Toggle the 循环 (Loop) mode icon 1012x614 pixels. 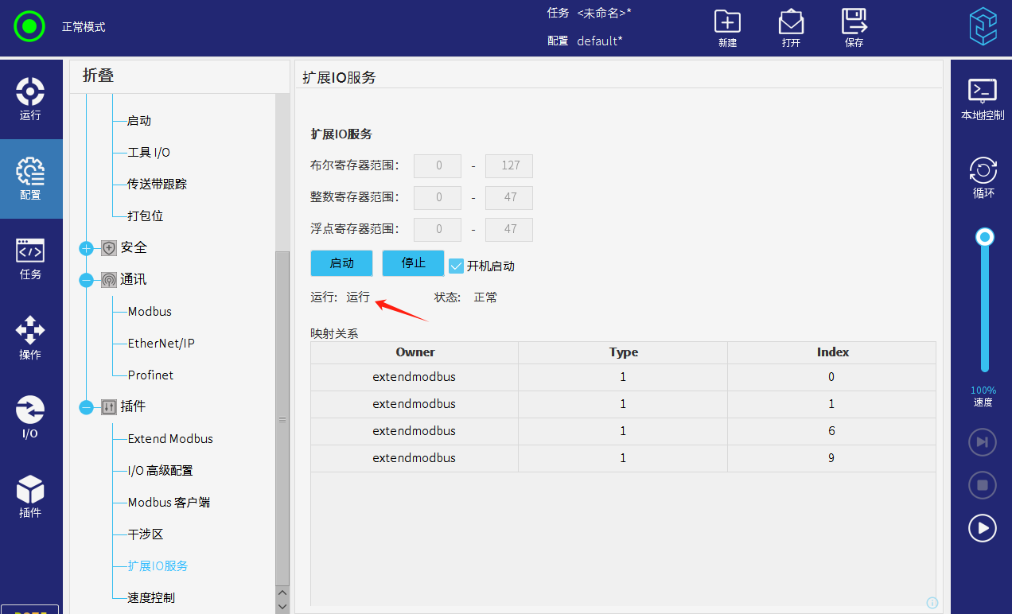click(983, 178)
